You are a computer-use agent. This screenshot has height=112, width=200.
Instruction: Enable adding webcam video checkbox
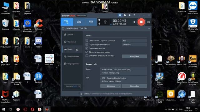[87, 56]
